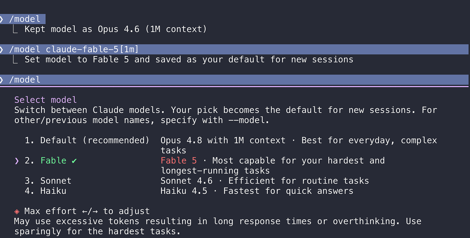Select the Default (recommended) model option
The image size is (470, 238).
click(87, 140)
